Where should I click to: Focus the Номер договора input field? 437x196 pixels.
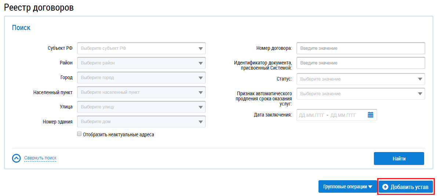360,48
